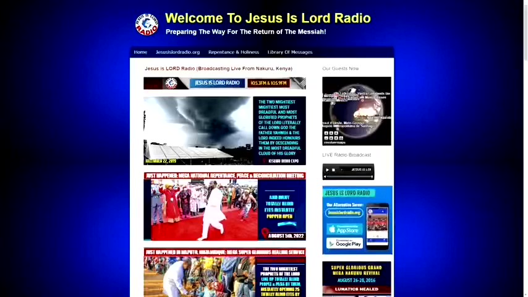
Task: Open the Home menu item
Action: coord(140,52)
